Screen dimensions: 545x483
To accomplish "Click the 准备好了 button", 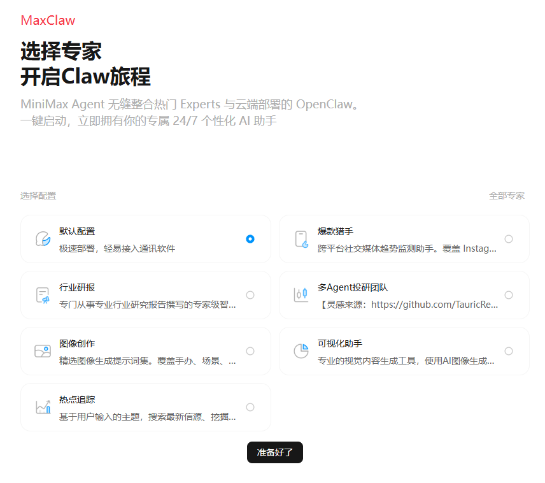I will click(274, 452).
